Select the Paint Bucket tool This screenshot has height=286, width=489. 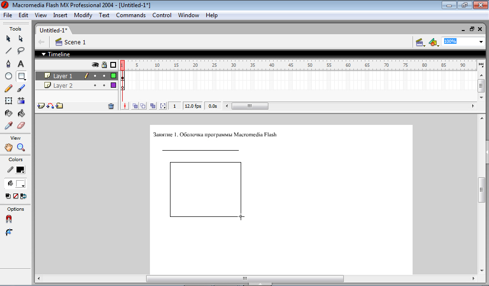[x=21, y=113]
